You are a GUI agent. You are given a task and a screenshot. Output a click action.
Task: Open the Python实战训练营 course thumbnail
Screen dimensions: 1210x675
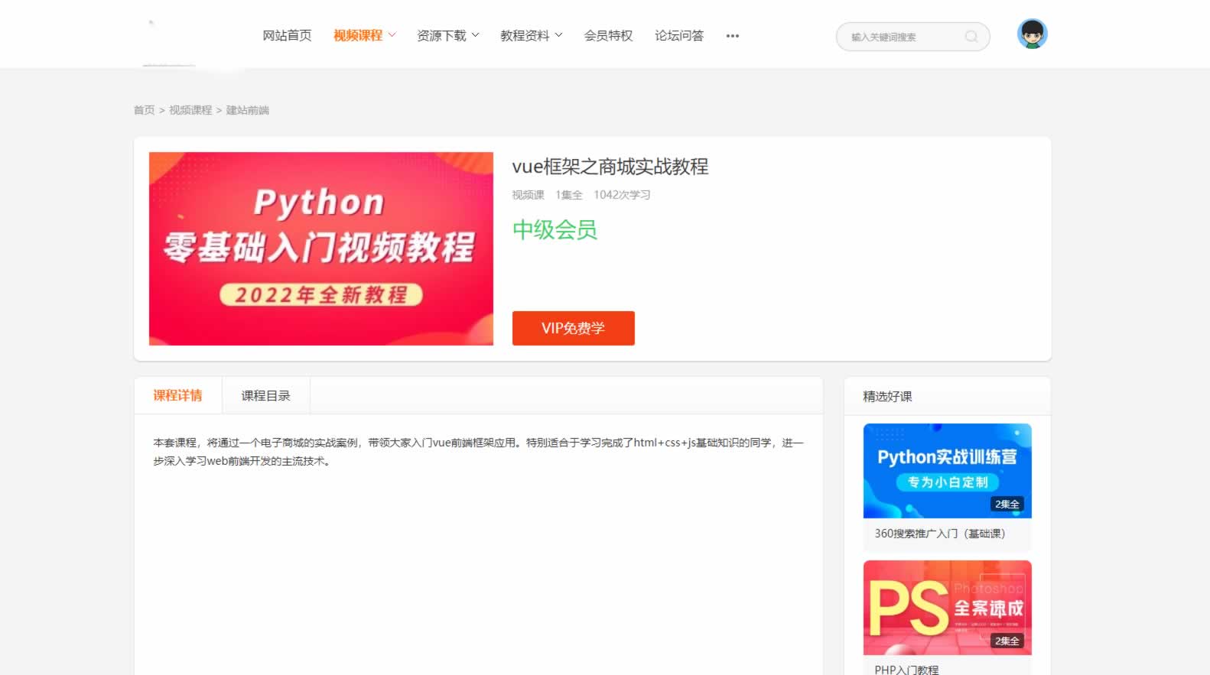point(947,470)
